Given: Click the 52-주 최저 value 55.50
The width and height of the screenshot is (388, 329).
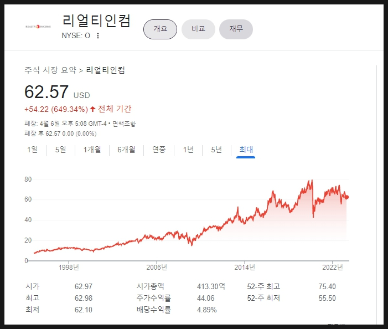Looking at the screenshot, I should pos(327,298).
